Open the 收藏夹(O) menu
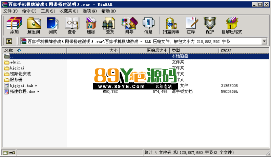 (x=69, y=11)
